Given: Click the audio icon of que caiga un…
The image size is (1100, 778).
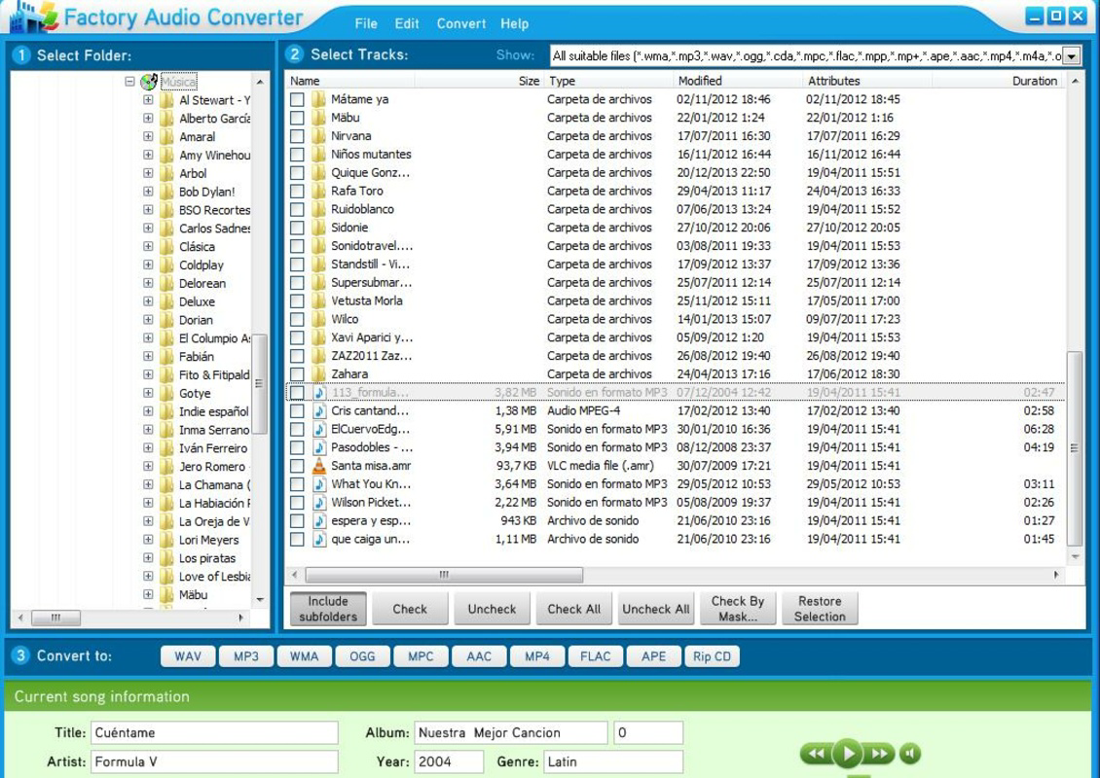Looking at the screenshot, I should pyautogui.click(x=319, y=539).
